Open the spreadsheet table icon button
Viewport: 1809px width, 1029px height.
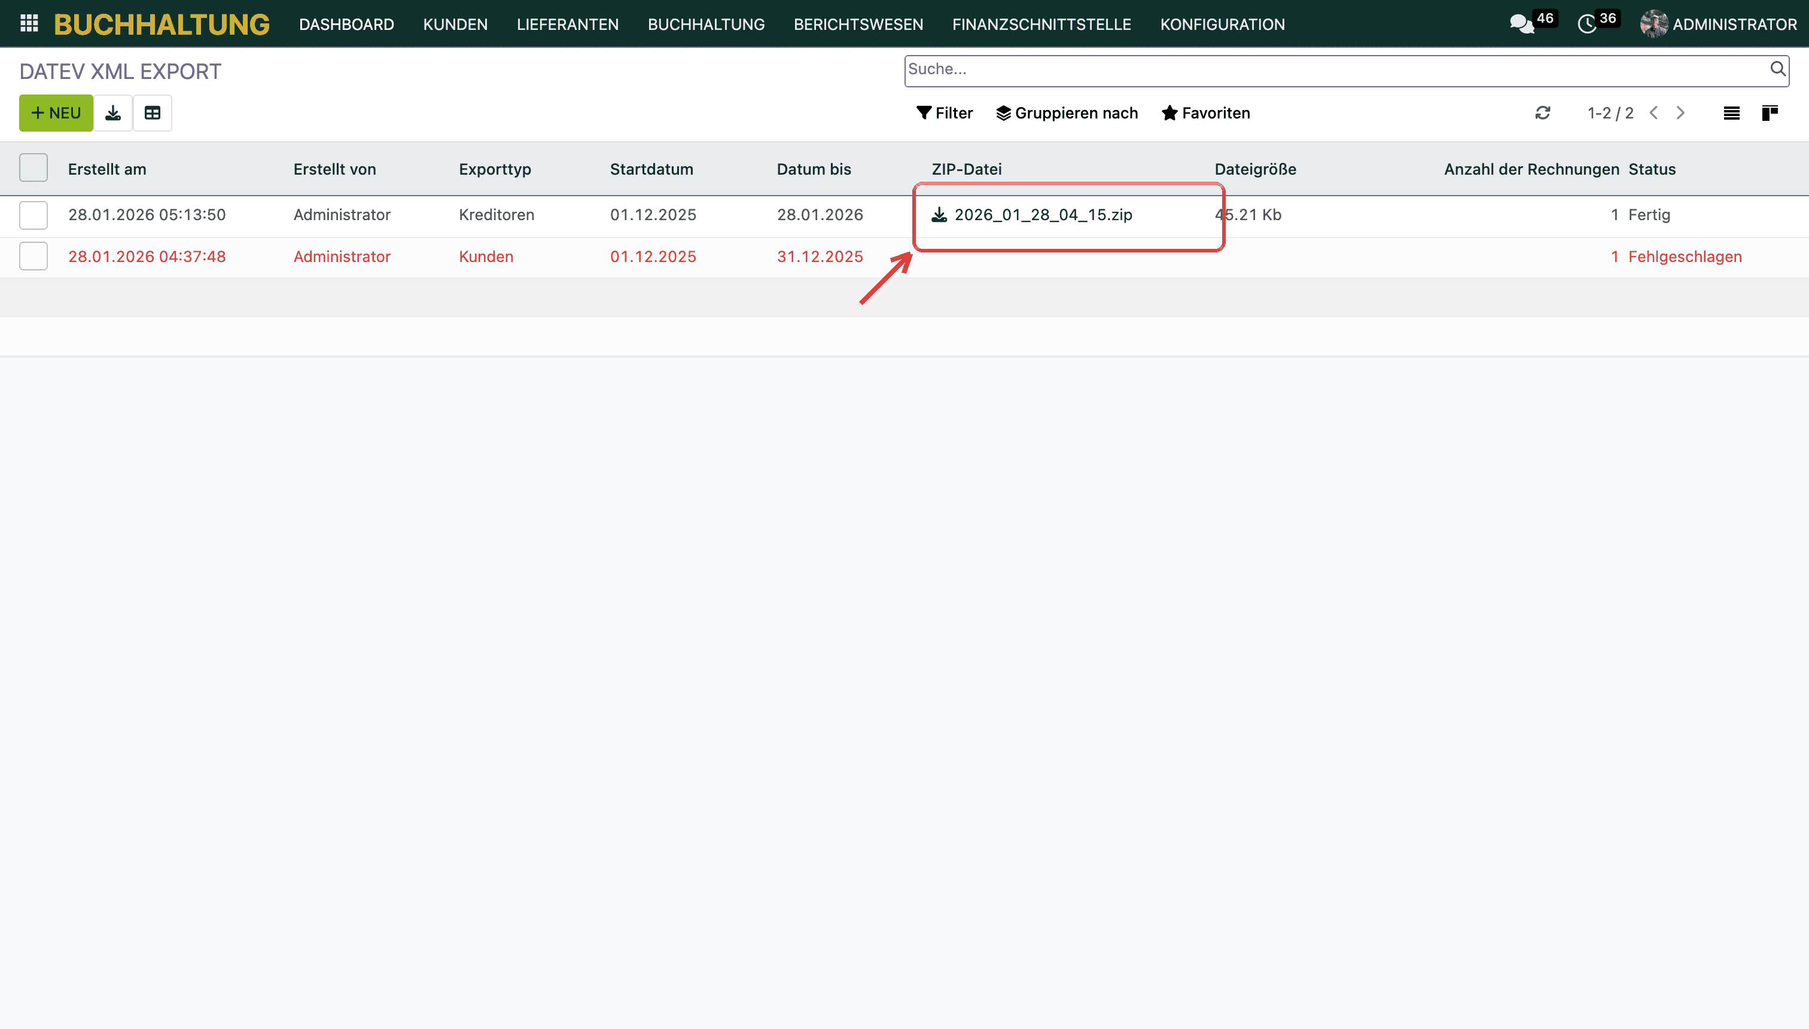pos(153,113)
